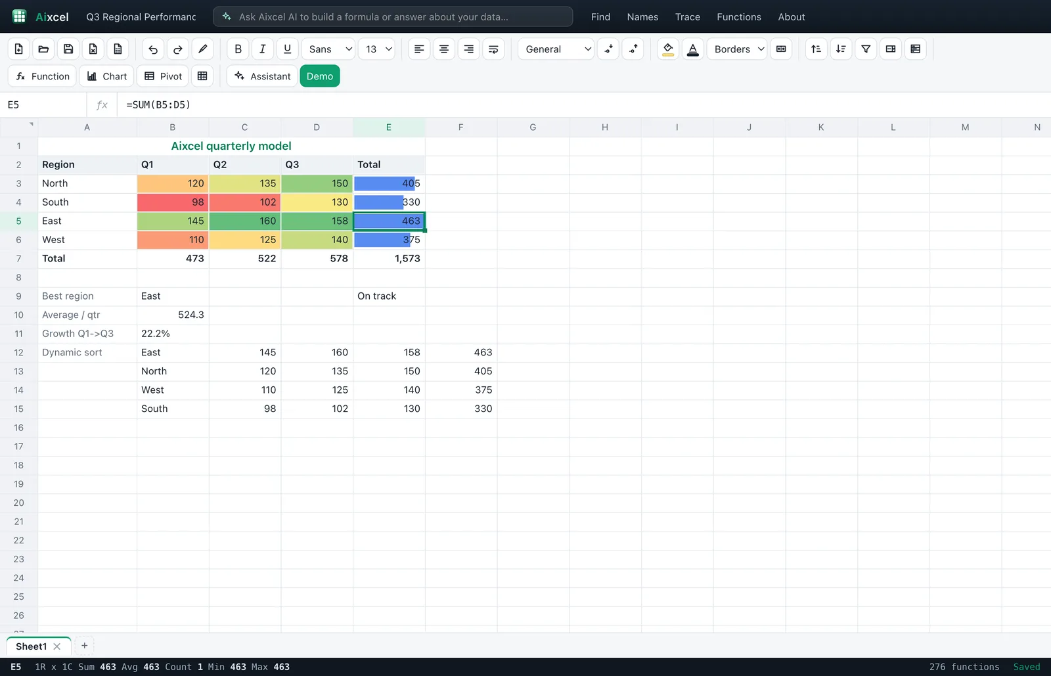This screenshot has width=1051, height=676.
Task: Open the Trace menu
Action: [x=688, y=16]
